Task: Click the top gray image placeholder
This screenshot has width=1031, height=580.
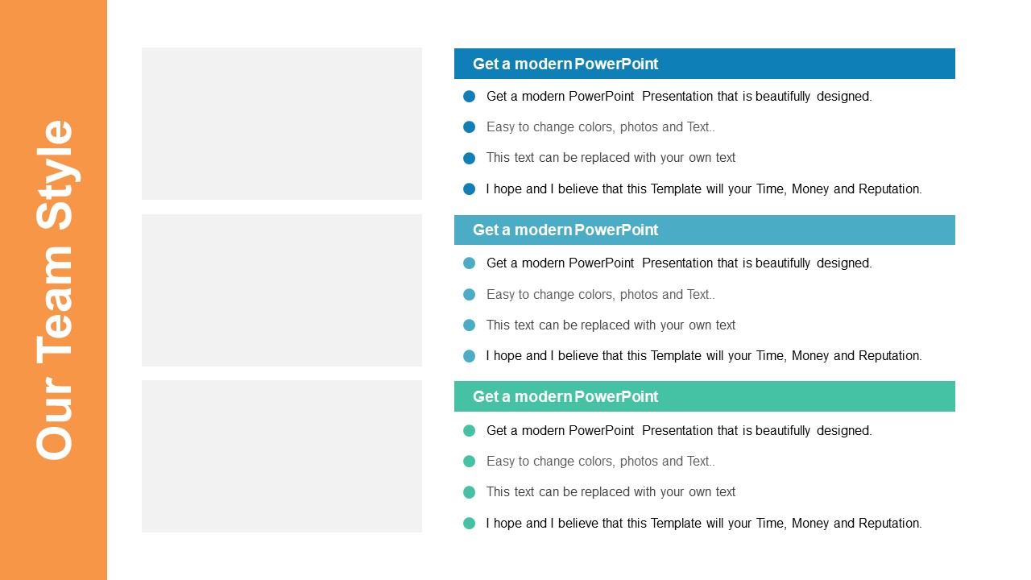Action: pos(282,123)
